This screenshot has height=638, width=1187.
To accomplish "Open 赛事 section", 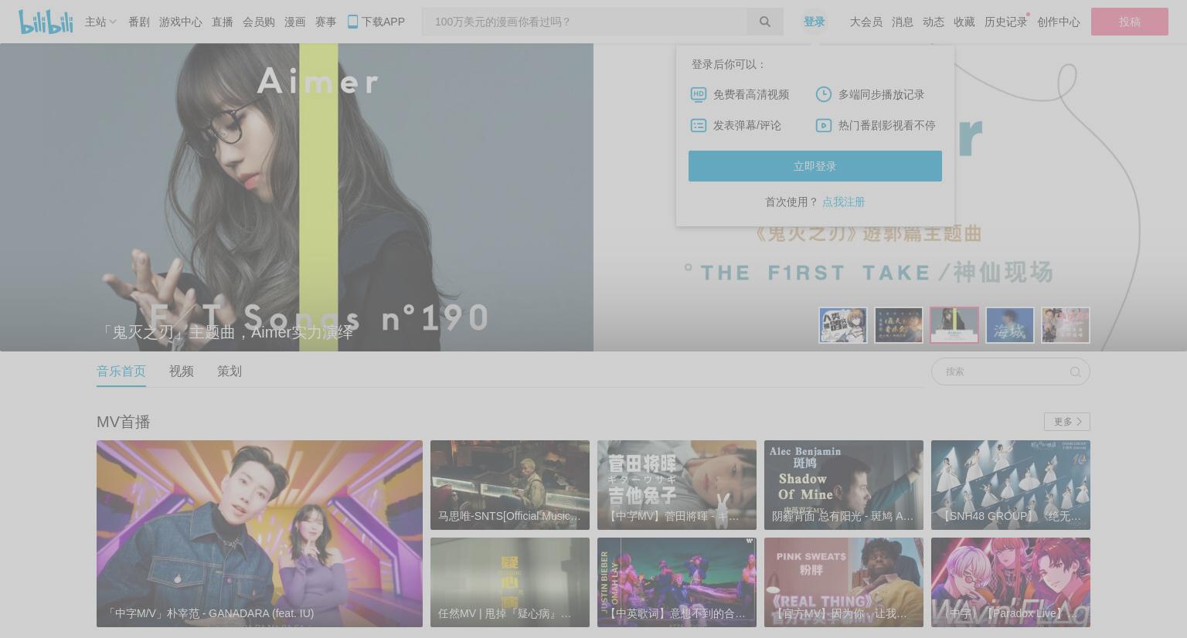I will pos(326,22).
